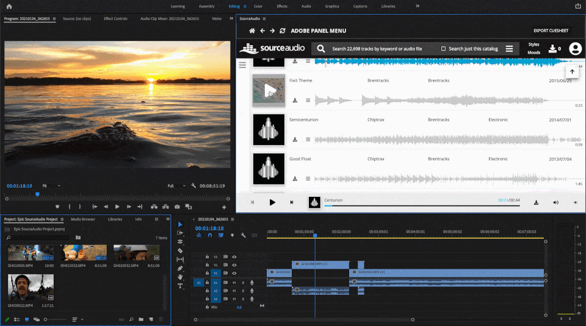Select the Type tool
586x326 pixels.
pyautogui.click(x=180, y=286)
